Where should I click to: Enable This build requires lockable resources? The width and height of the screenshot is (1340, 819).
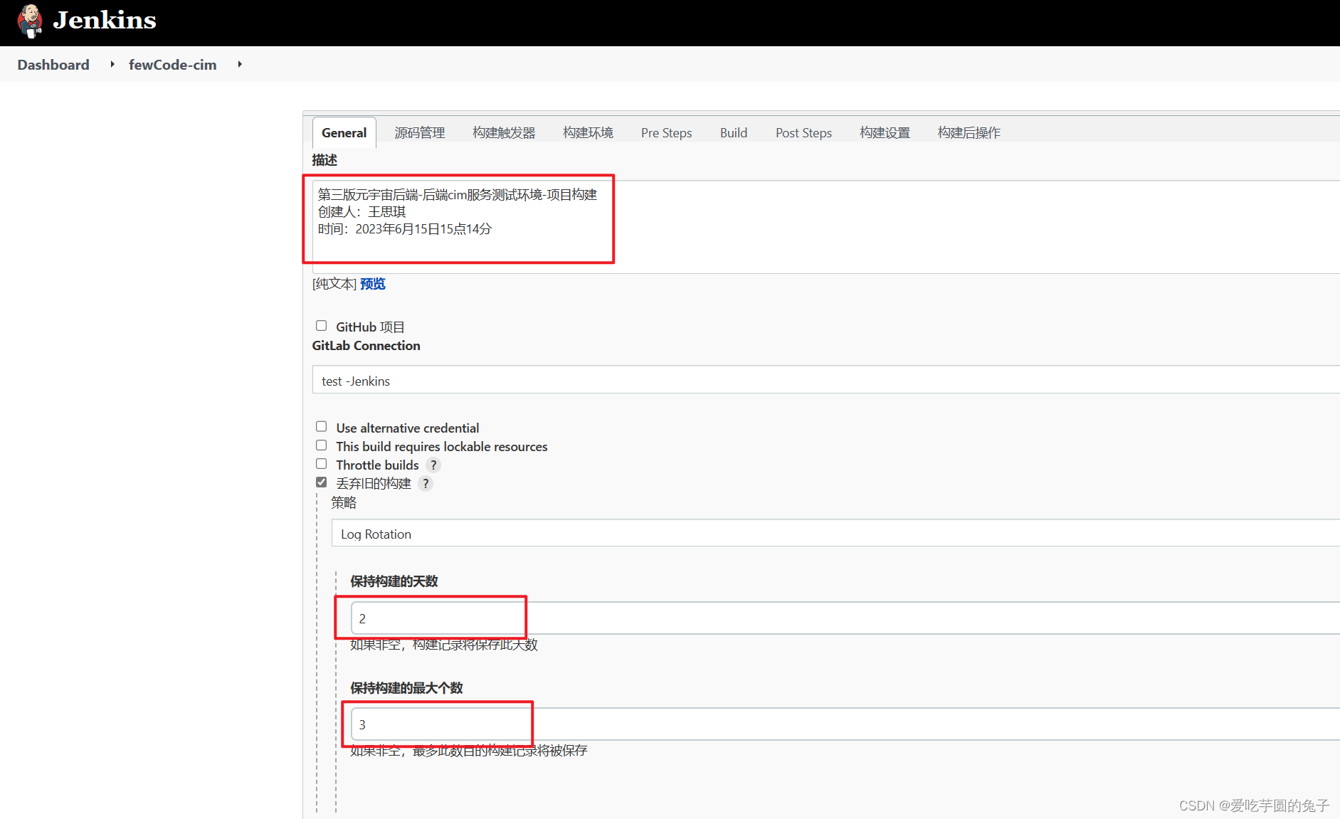pos(322,445)
